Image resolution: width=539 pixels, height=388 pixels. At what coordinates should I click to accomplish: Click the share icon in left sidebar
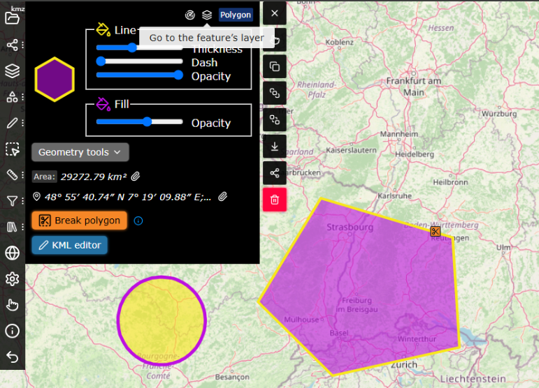pyautogui.click(x=12, y=45)
